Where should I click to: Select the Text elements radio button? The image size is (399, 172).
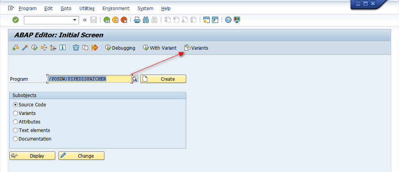pos(16,130)
